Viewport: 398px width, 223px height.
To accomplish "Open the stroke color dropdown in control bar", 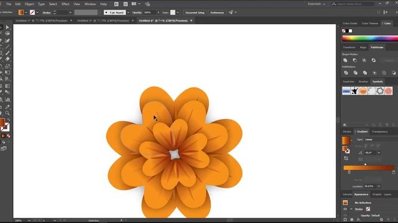I will (x=37, y=12).
